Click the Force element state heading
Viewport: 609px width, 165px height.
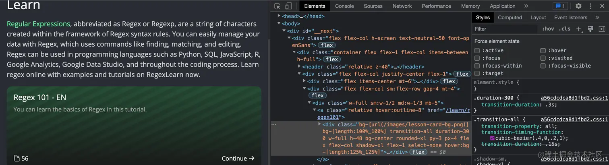[x=497, y=41]
